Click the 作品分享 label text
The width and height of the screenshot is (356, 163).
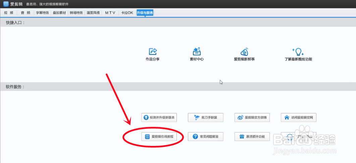point(153,59)
